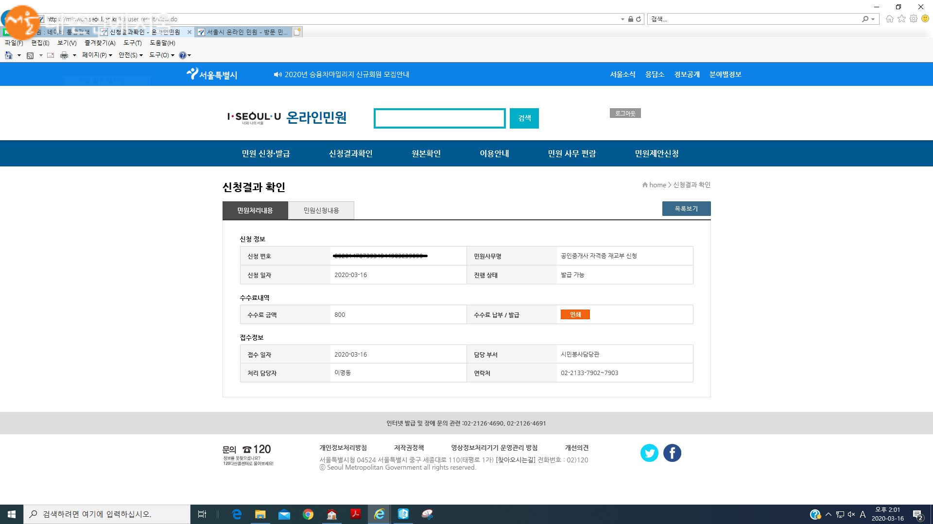Screen dimensions: 933x524
Task: Click the orange 인쇄 button
Action: 575,314
